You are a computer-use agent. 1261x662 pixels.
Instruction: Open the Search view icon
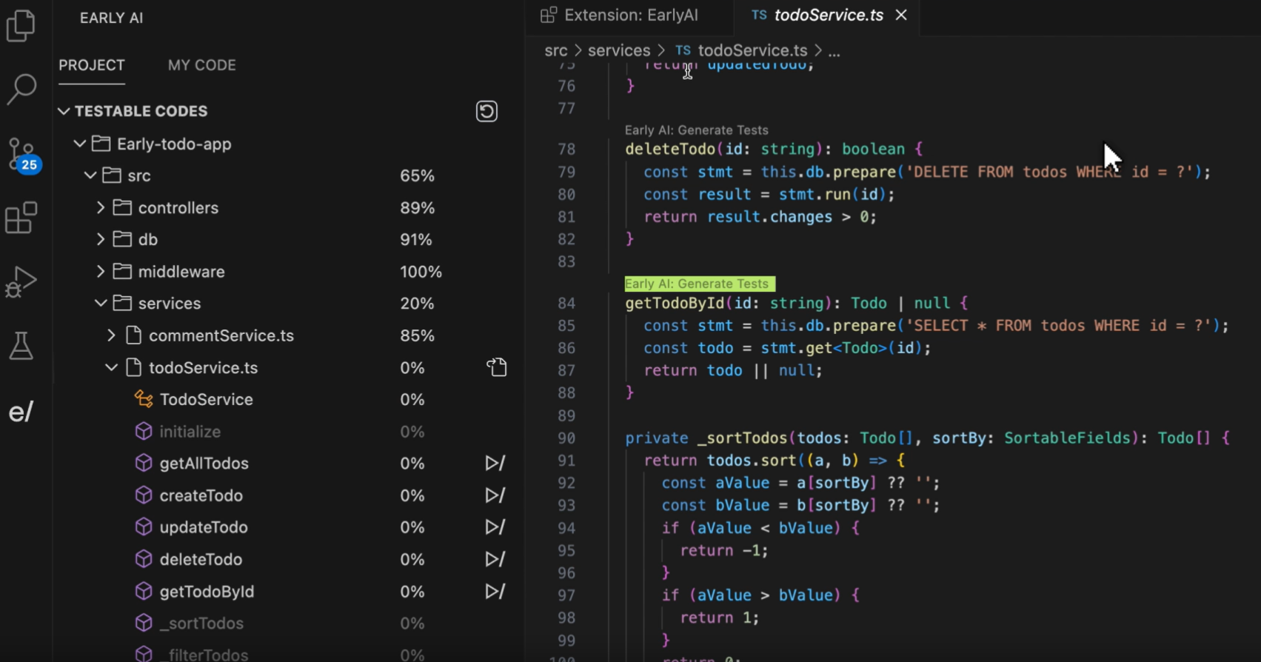[x=21, y=89]
